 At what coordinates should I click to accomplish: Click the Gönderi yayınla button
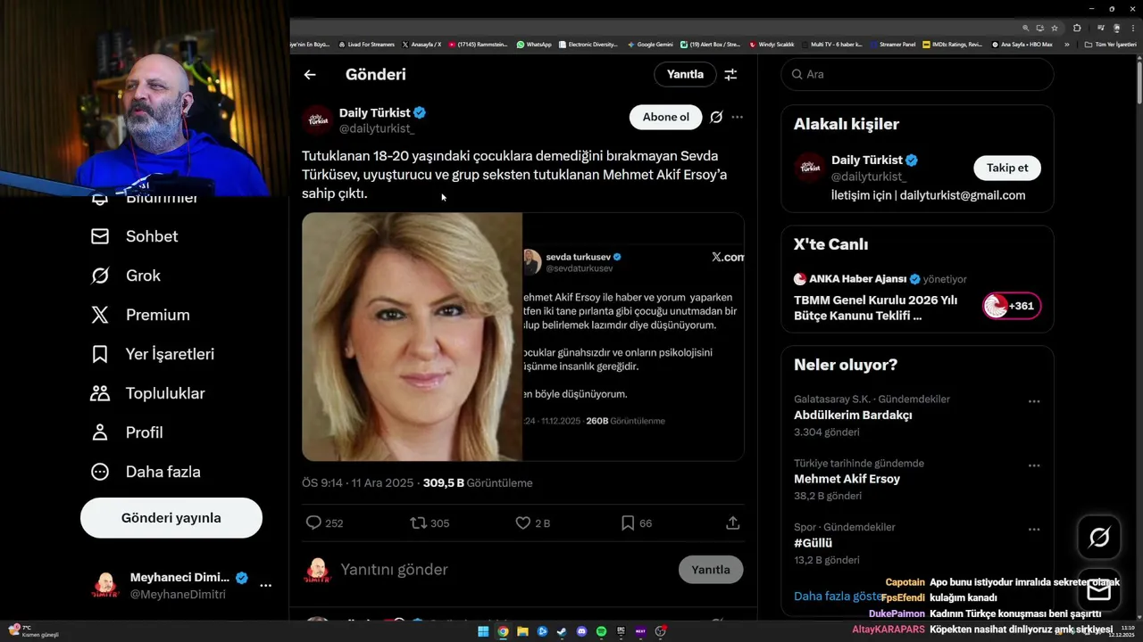(x=171, y=518)
